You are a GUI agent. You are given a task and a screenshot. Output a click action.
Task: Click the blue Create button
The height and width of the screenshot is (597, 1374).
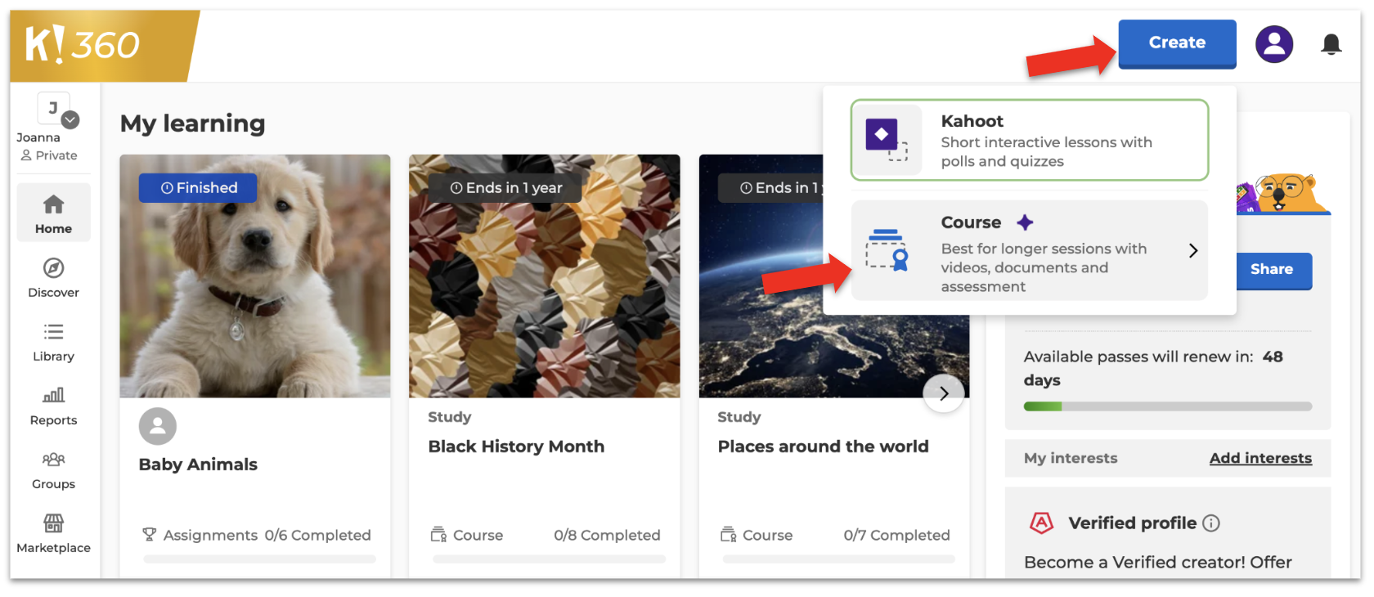[1176, 43]
